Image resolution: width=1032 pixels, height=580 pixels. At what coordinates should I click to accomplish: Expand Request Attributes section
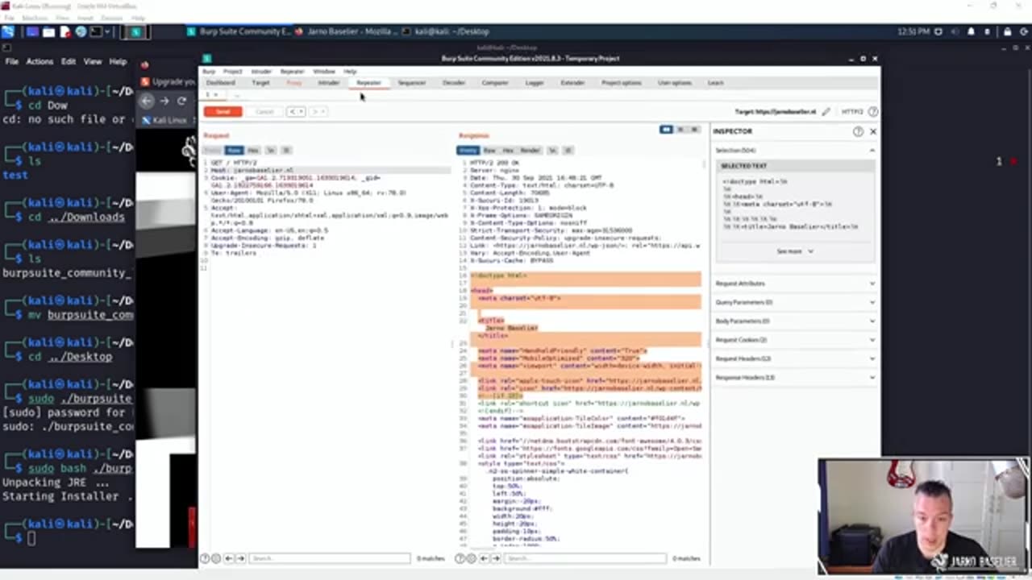point(794,284)
